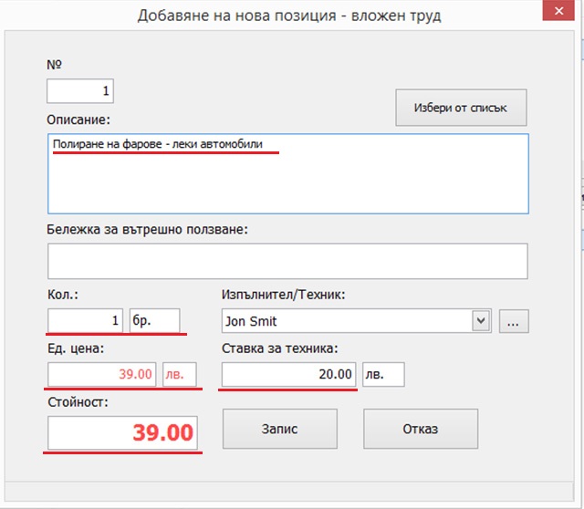Select the Кол. quantity field

(x=85, y=320)
